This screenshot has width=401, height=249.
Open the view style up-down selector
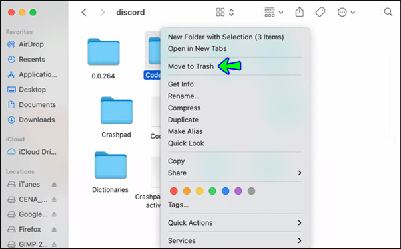click(231, 12)
